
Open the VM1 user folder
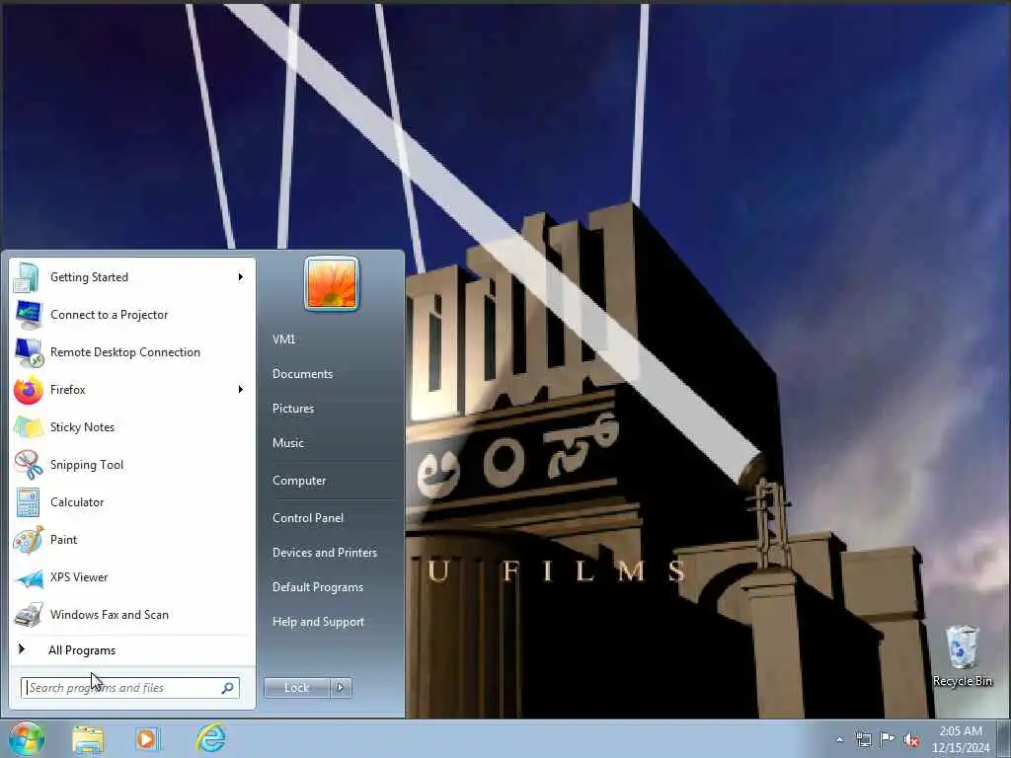(x=283, y=340)
